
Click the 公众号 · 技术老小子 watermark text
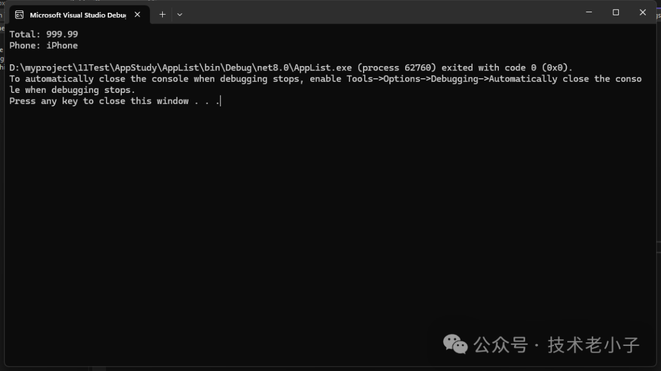click(x=557, y=345)
